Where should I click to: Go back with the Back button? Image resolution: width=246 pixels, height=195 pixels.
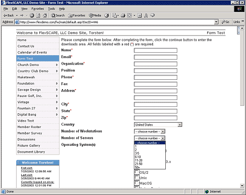[8, 16]
